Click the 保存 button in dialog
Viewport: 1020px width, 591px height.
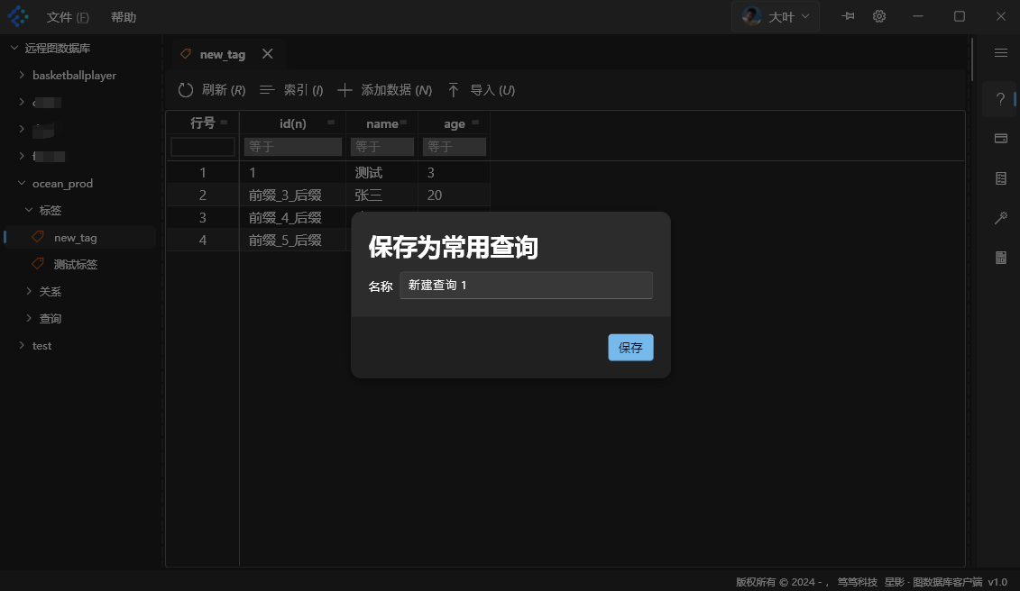pos(630,347)
